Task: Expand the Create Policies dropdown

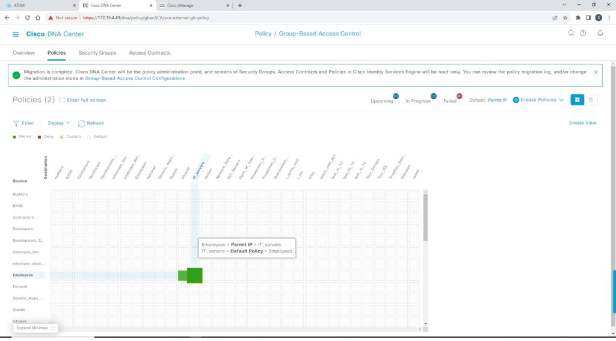Action: click(x=561, y=100)
